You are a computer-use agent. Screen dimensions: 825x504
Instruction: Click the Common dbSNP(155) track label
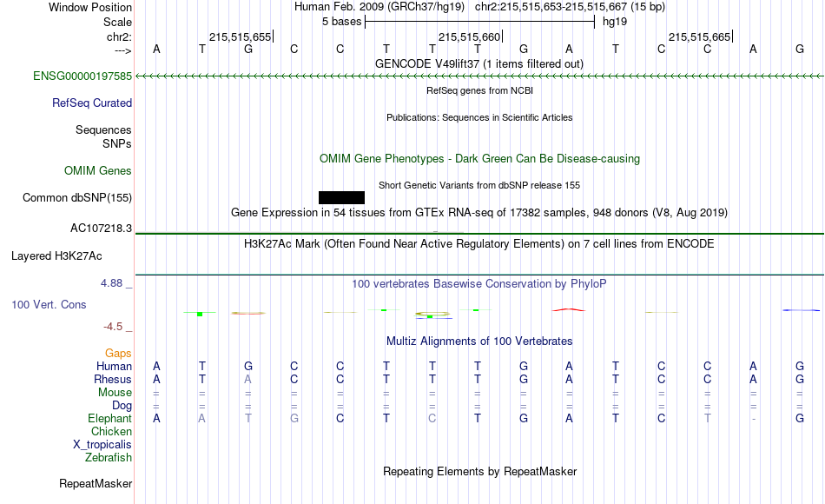click(x=77, y=197)
